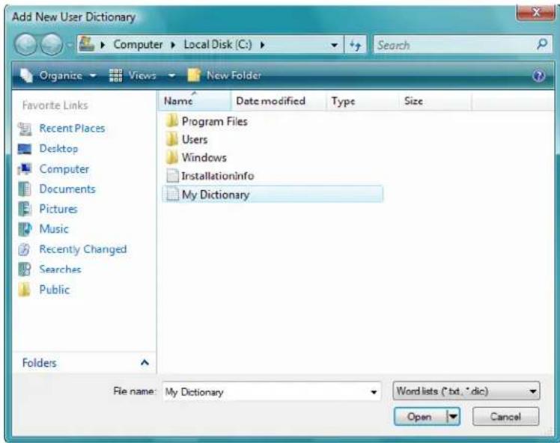Expand the arrow between Computer and Local Disk
This screenshot has height=443, width=560.
pyautogui.click(x=173, y=45)
